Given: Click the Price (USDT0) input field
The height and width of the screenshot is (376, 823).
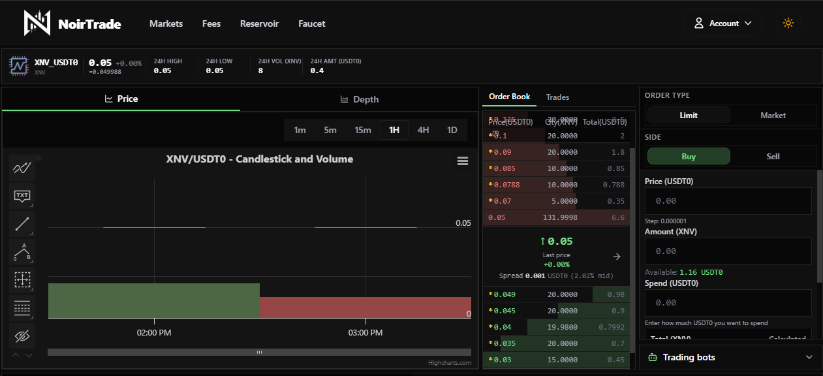Looking at the screenshot, I should point(728,201).
